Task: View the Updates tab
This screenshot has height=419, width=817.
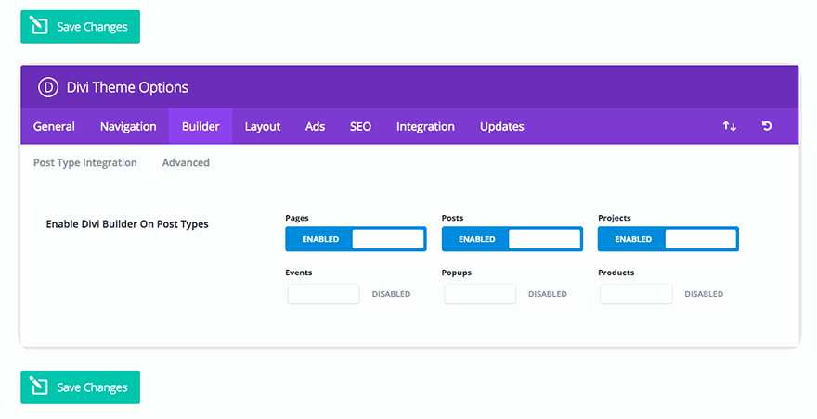Action: [x=501, y=126]
